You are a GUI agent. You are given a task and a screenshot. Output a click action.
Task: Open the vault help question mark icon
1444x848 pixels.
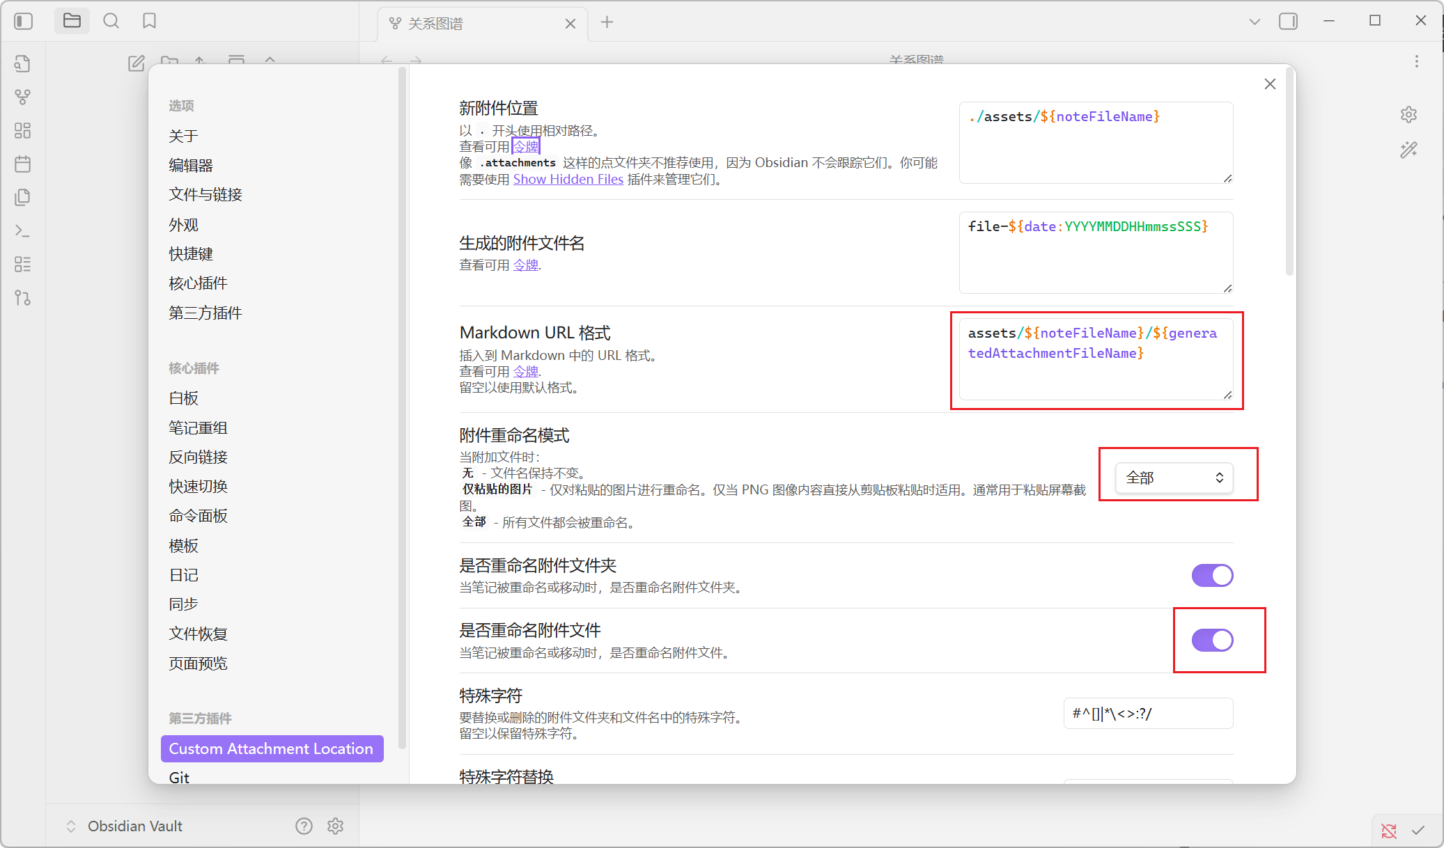(304, 826)
